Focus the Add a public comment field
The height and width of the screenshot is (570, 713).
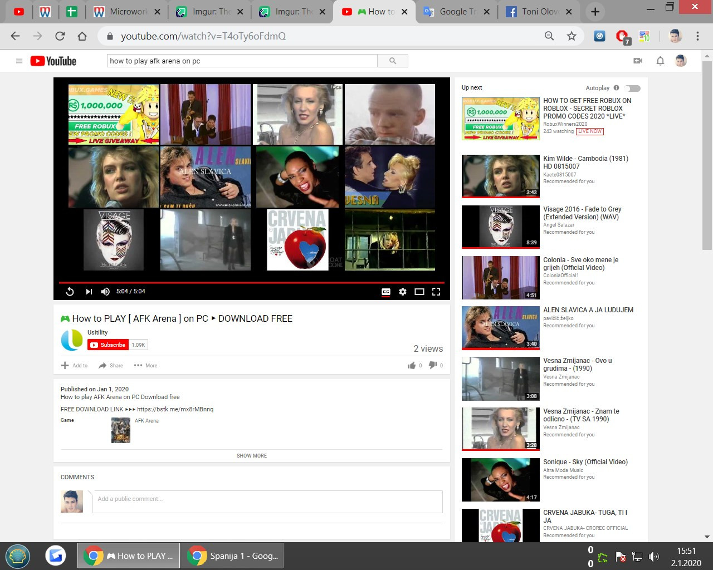click(x=267, y=502)
